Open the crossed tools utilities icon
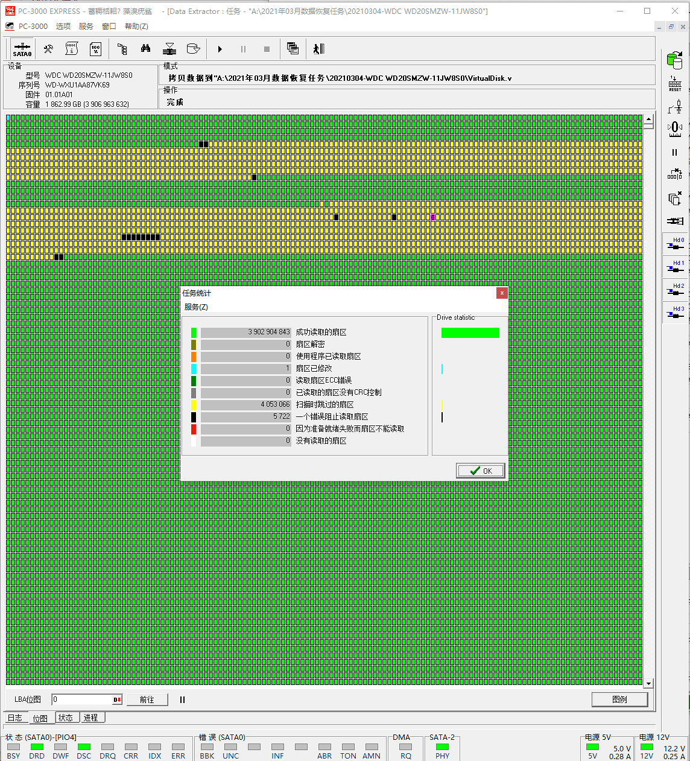The height and width of the screenshot is (761, 690). (x=48, y=49)
